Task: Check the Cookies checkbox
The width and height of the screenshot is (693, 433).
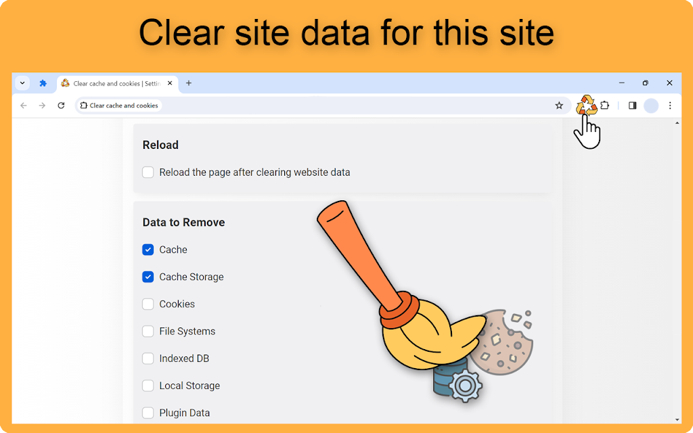Action: (148, 304)
